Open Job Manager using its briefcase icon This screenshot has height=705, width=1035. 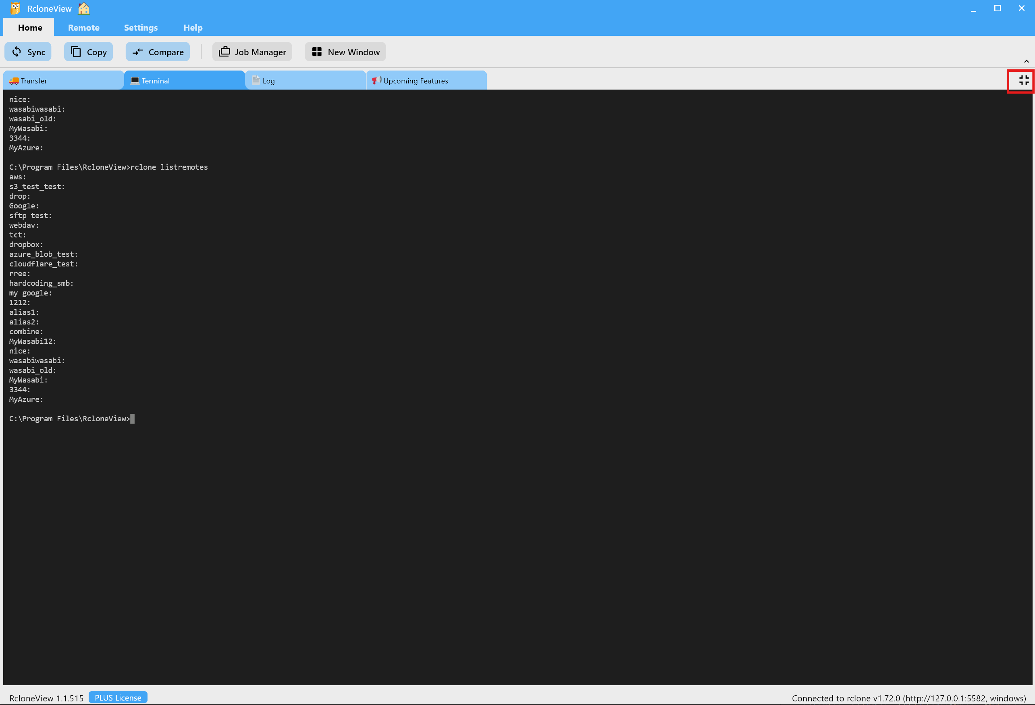[x=225, y=52]
